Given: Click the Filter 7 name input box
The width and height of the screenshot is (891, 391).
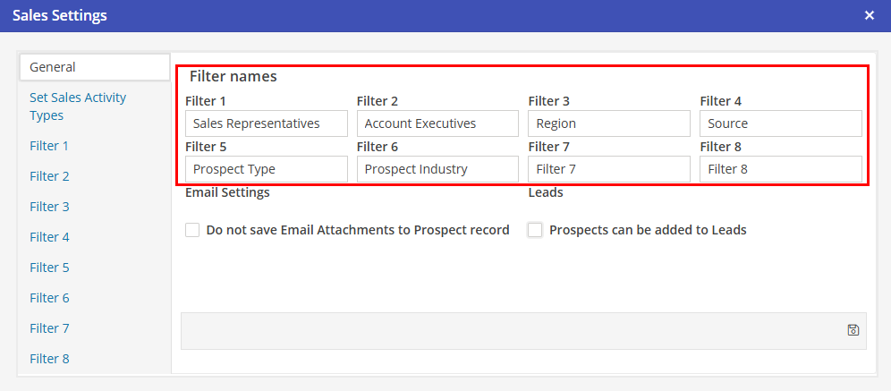Looking at the screenshot, I should tap(609, 169).
